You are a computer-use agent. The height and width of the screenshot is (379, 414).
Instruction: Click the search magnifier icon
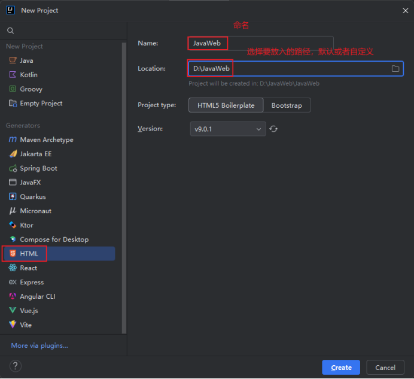click(x=10, y=31)
